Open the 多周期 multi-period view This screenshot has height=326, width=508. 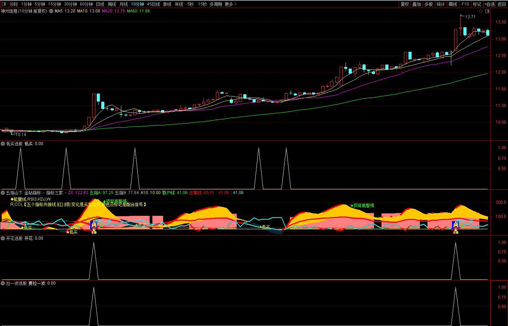[216, 4]
